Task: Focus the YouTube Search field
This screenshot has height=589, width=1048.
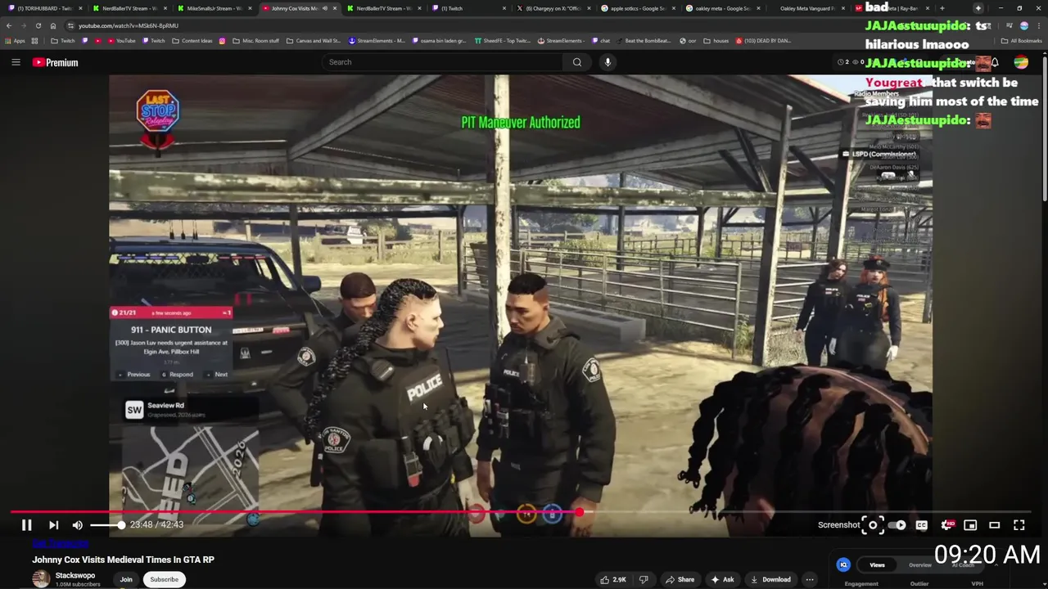Action: (x=442, y=62)
